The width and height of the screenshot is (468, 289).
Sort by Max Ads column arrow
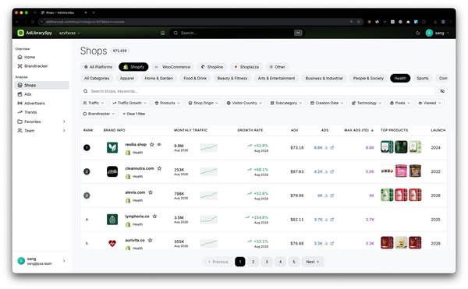coord(372,130)
